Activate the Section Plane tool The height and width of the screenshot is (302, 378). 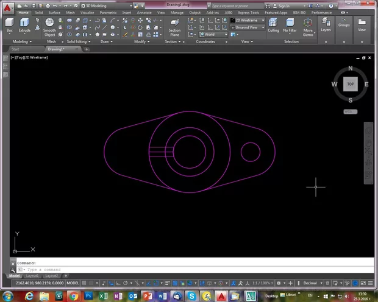[174, 26]
